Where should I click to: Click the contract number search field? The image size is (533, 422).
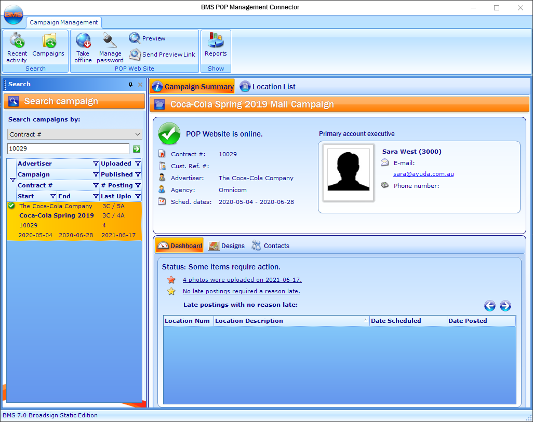click(69, 149)
